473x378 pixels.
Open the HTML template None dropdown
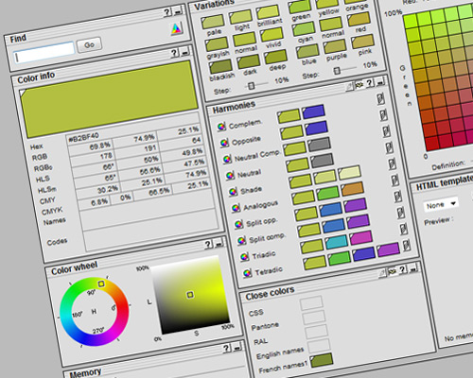click(441, 205)
